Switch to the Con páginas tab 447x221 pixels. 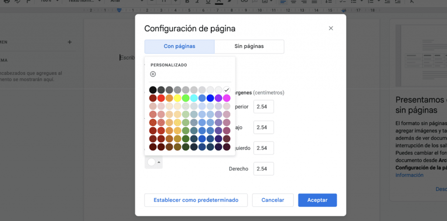pos(179,46)
